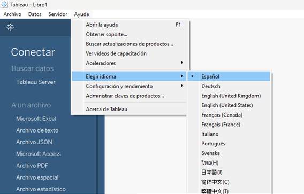Choose English (United States)

tap(229, 105)
